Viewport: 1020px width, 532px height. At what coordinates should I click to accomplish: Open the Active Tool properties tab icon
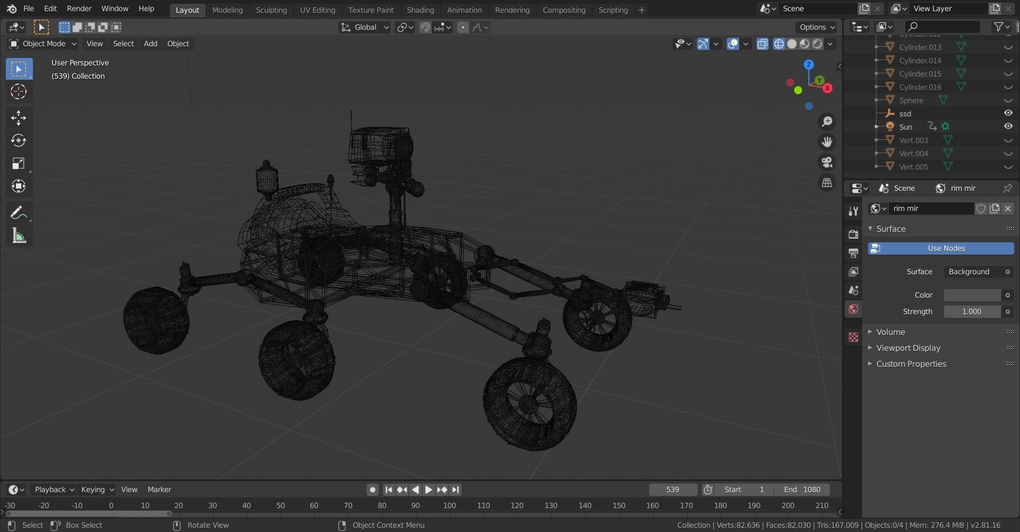point(853,211)
